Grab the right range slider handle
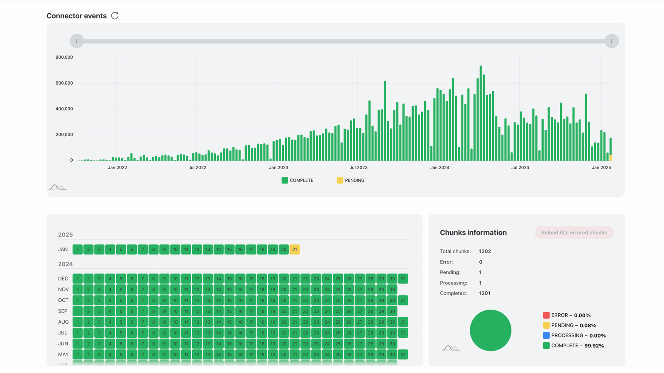 pos(612,41)
